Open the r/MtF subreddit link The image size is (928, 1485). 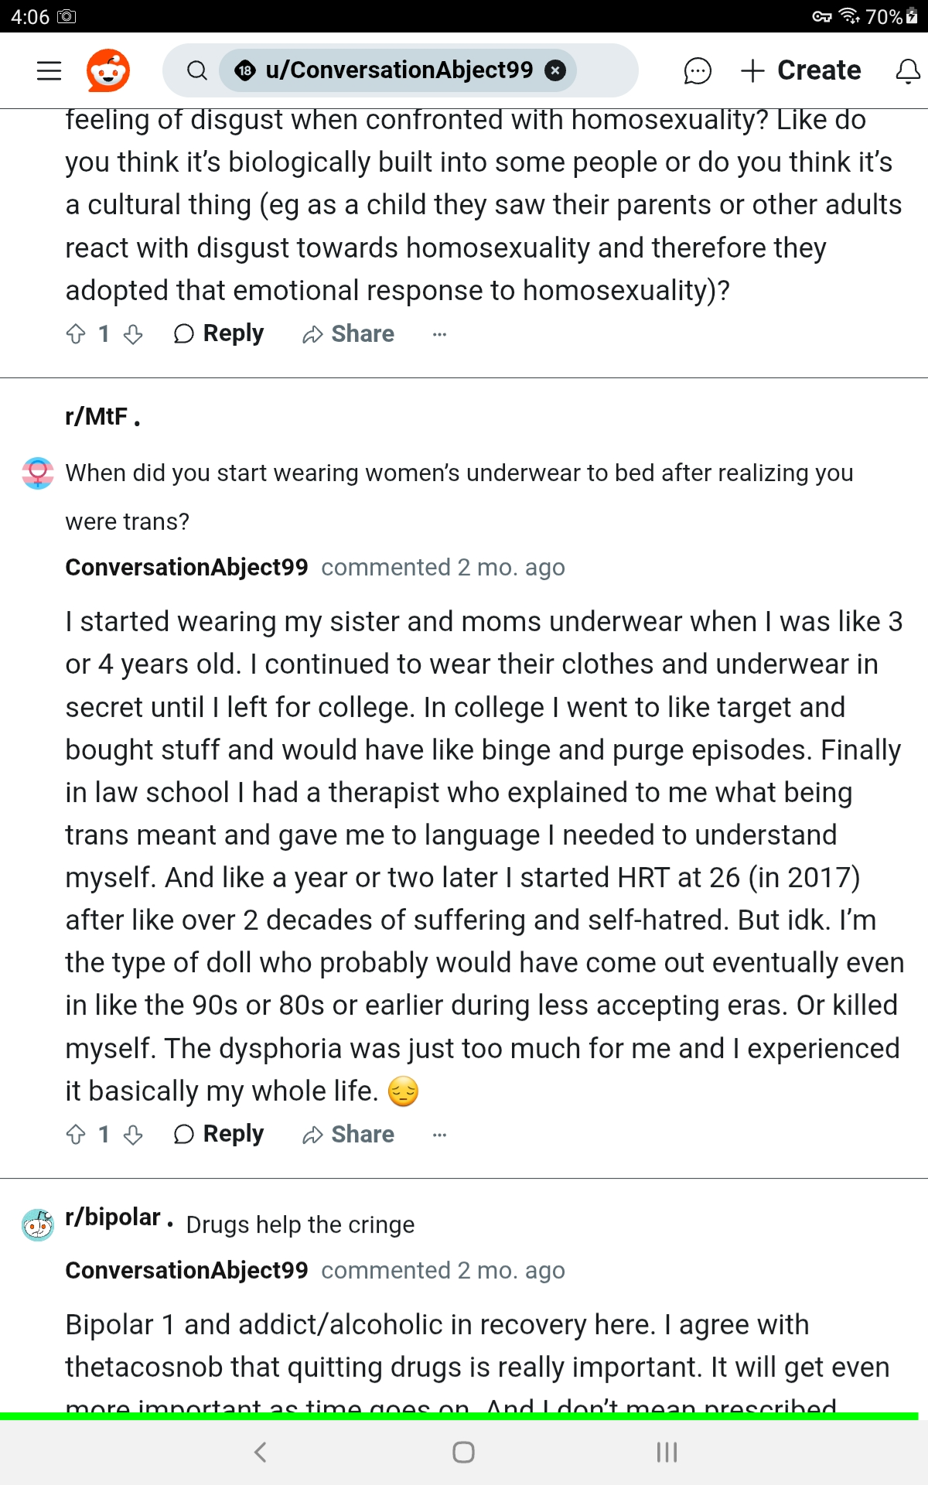tap(96, 417)
